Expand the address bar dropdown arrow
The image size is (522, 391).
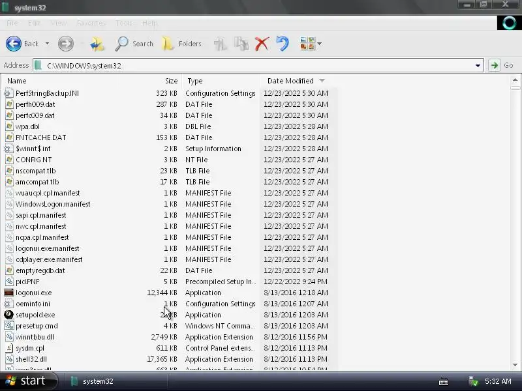pyautogui.click(x=478, y=66)
